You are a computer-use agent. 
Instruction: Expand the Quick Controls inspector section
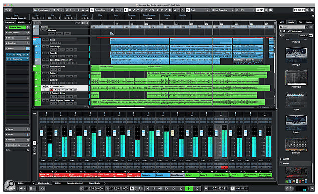pyautogui.click(x=17, y=145)
